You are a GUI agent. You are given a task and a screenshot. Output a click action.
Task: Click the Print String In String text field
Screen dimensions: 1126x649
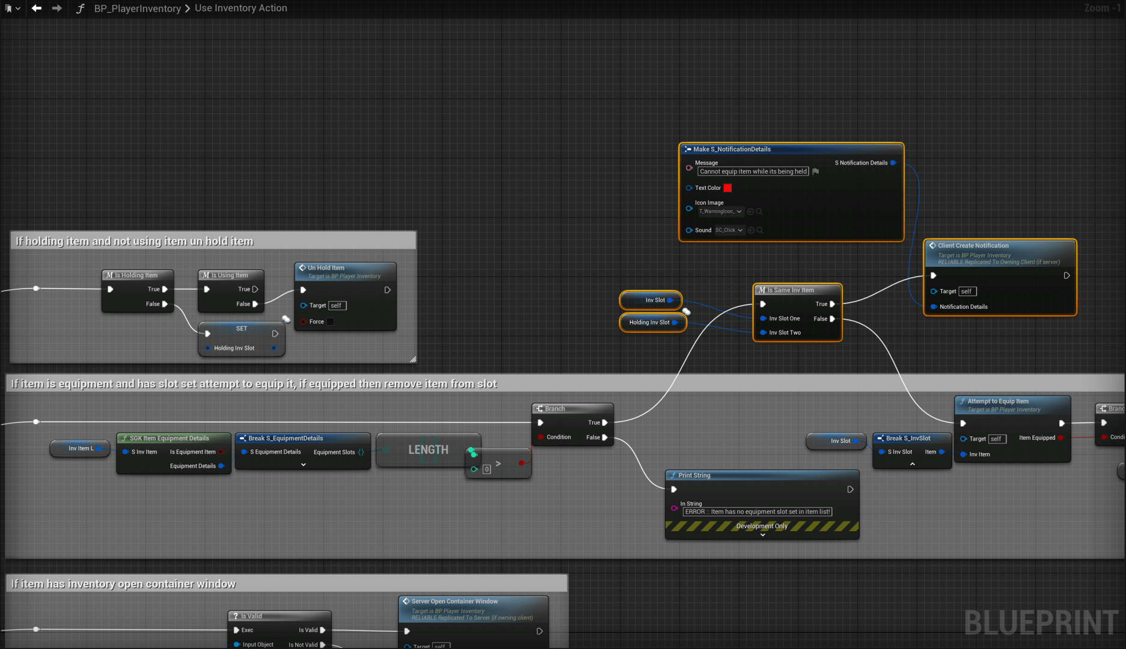[x=757, y=512]
